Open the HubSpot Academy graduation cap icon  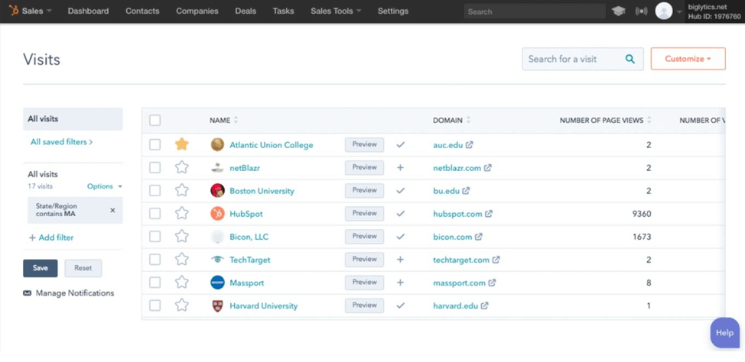pyautogui.click(x=618, y=11)
